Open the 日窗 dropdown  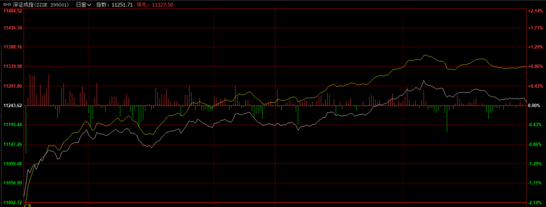pos(83,5)
